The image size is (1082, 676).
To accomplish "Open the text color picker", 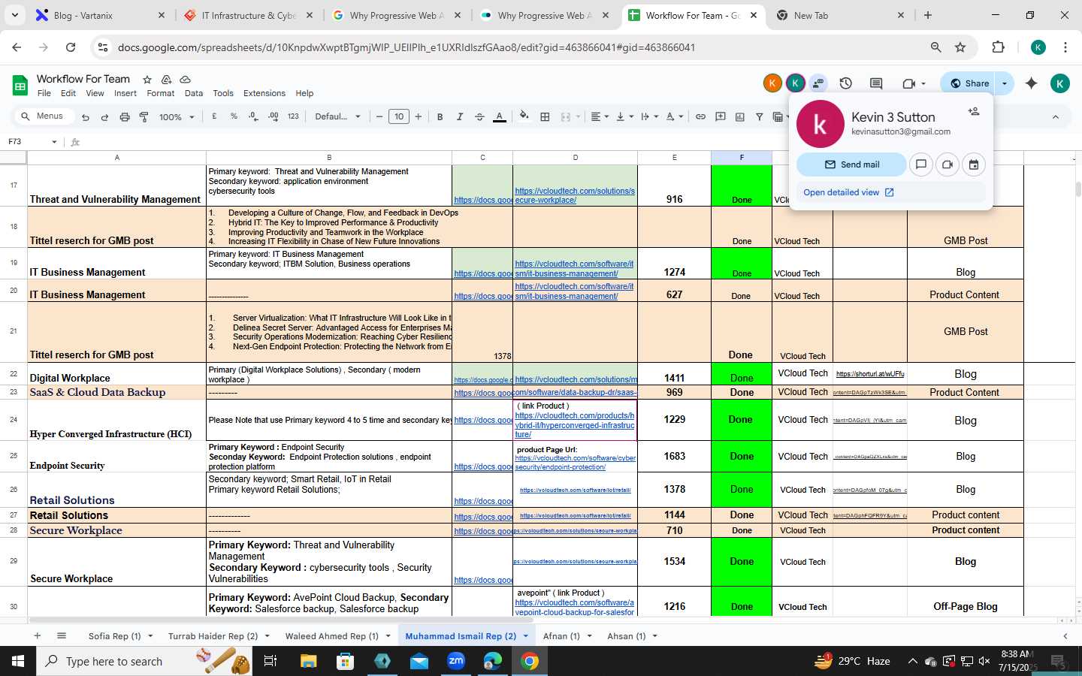I will coord(499,116).
